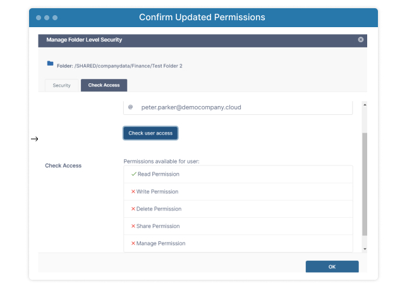Focus the peter.parker email input field
This screenshot has height=288, width=407.
[238, 107]
